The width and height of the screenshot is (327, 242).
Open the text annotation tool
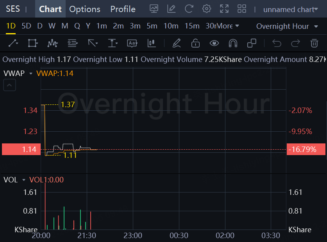pos(132,43)
